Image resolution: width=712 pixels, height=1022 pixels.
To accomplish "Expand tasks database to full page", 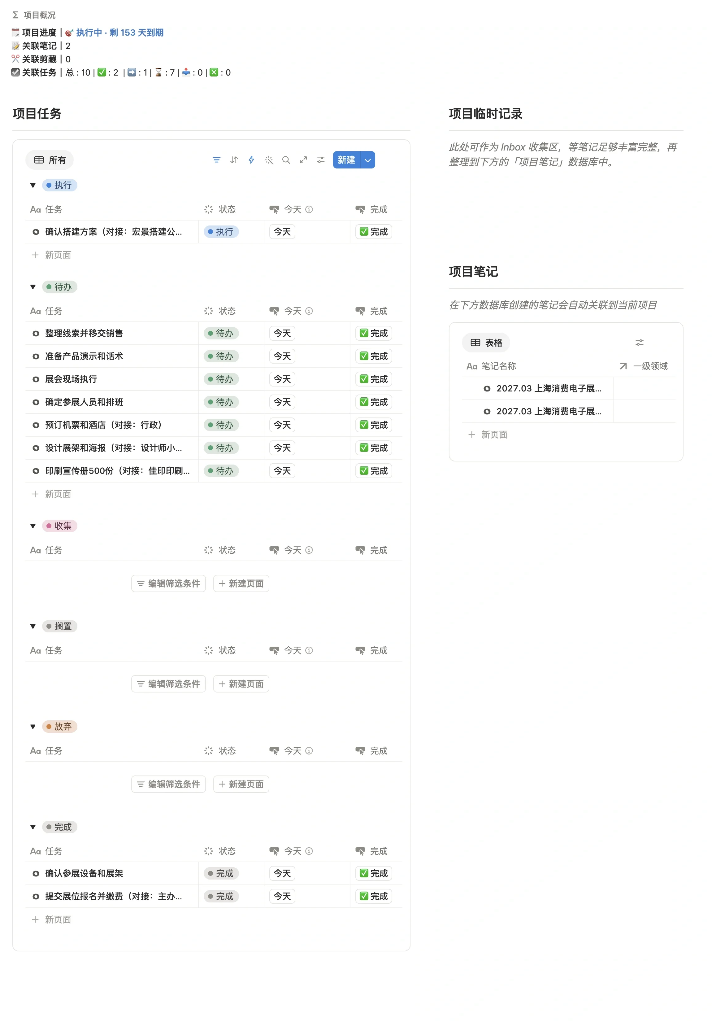I will click(x=303, y=160).
